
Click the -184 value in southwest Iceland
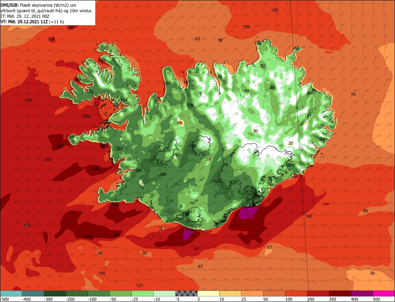click(x=138, y=170)
